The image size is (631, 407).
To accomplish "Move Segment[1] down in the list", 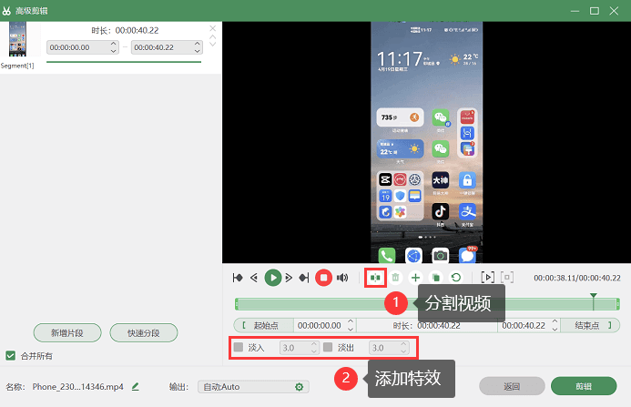I will (213, 44).
